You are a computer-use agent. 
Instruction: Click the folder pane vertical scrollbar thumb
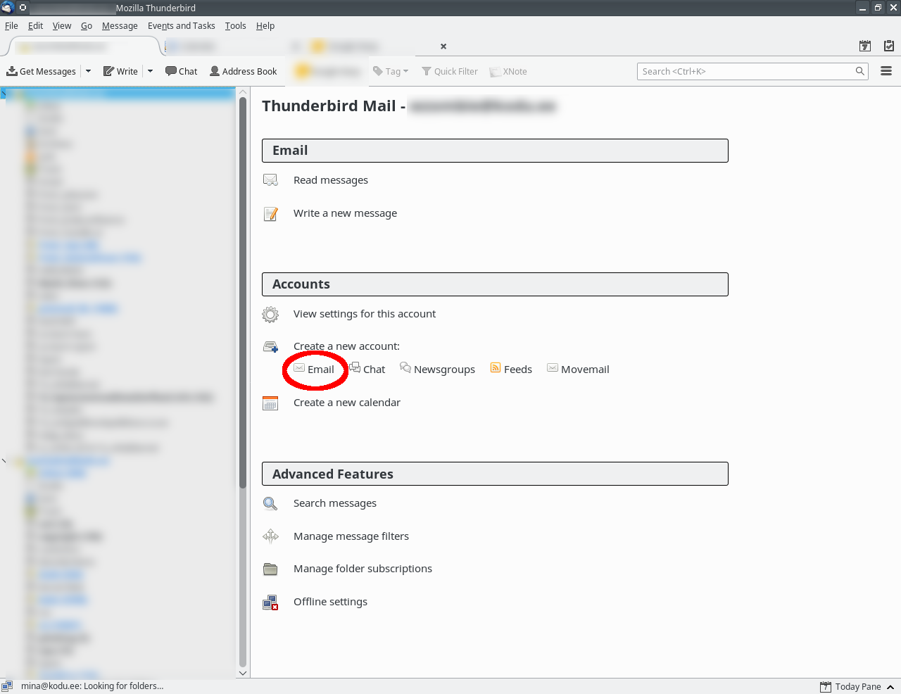(243, 292)
